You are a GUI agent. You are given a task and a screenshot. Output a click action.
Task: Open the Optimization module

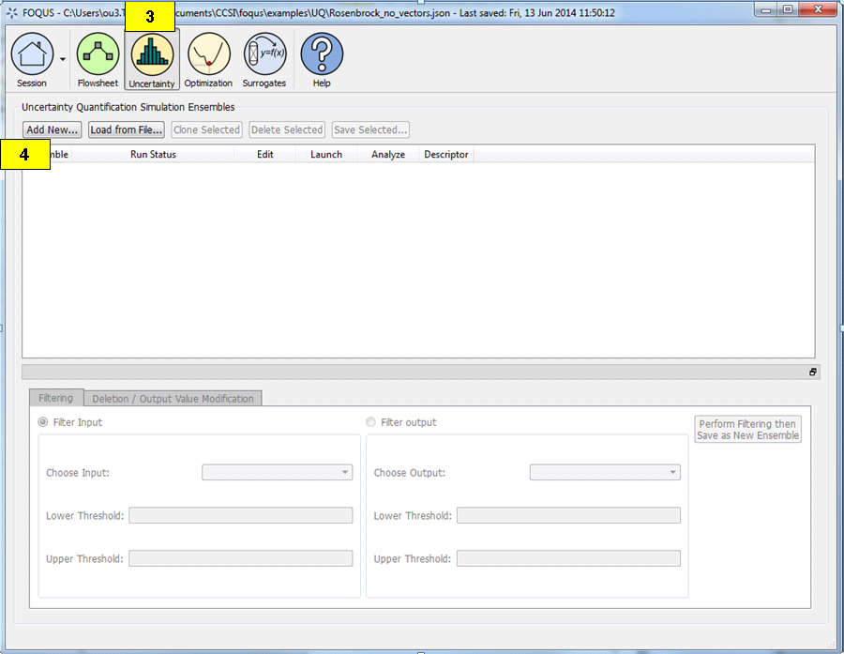(208, 56)
